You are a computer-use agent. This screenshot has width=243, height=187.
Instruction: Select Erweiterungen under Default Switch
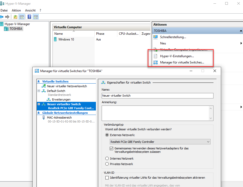(61, 100)
